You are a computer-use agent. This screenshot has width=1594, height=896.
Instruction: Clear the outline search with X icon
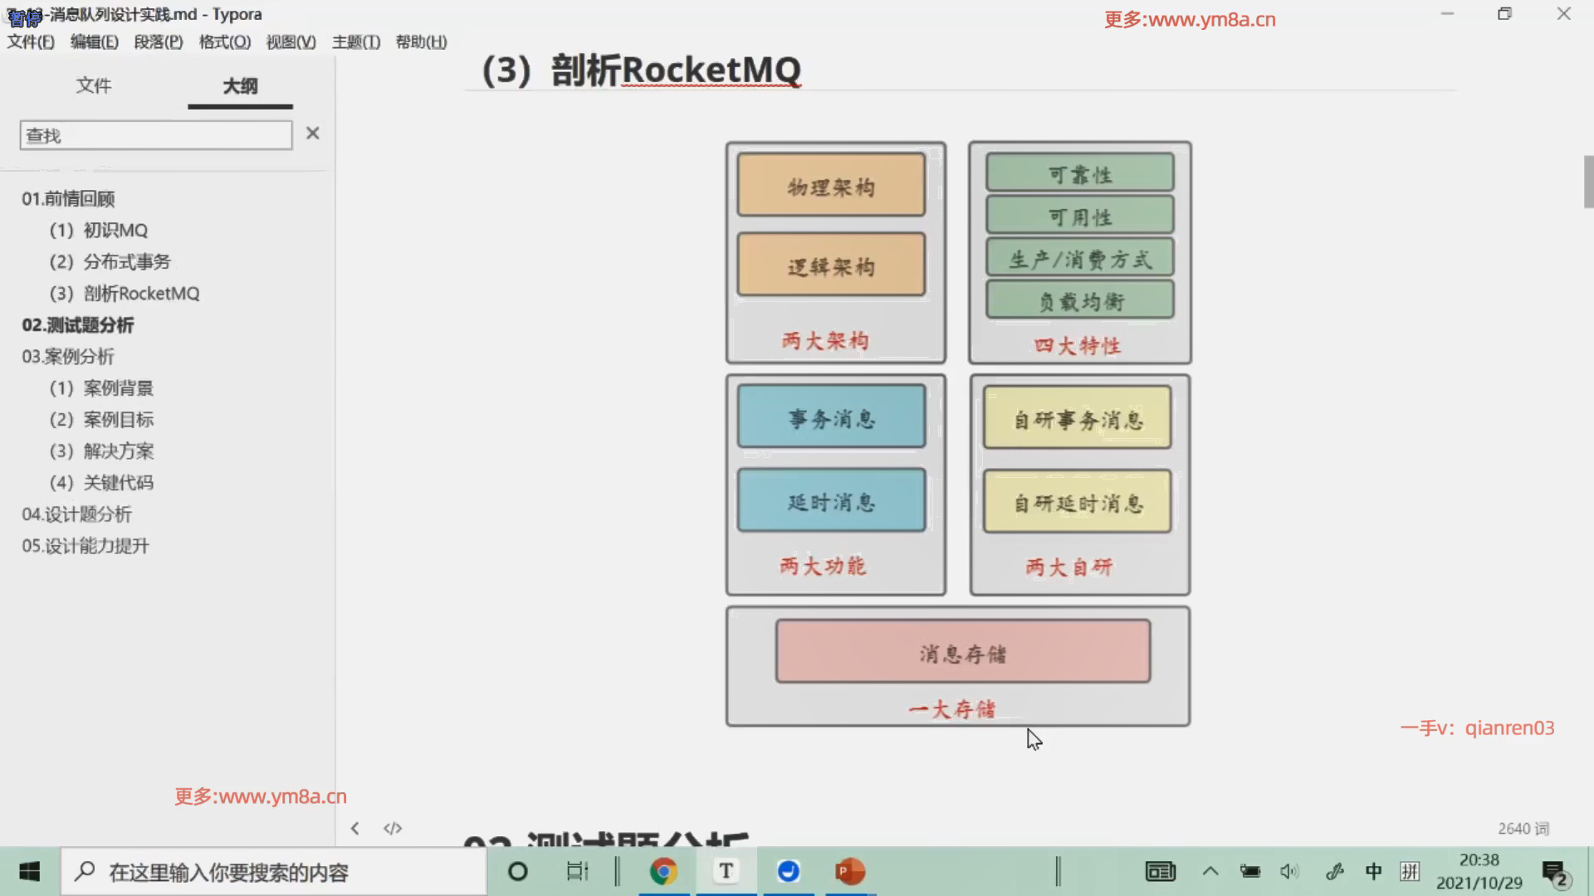point(312,134)
